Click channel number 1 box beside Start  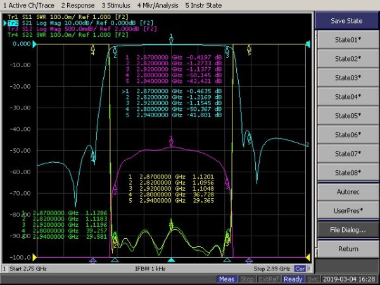(x=4, y=269)
